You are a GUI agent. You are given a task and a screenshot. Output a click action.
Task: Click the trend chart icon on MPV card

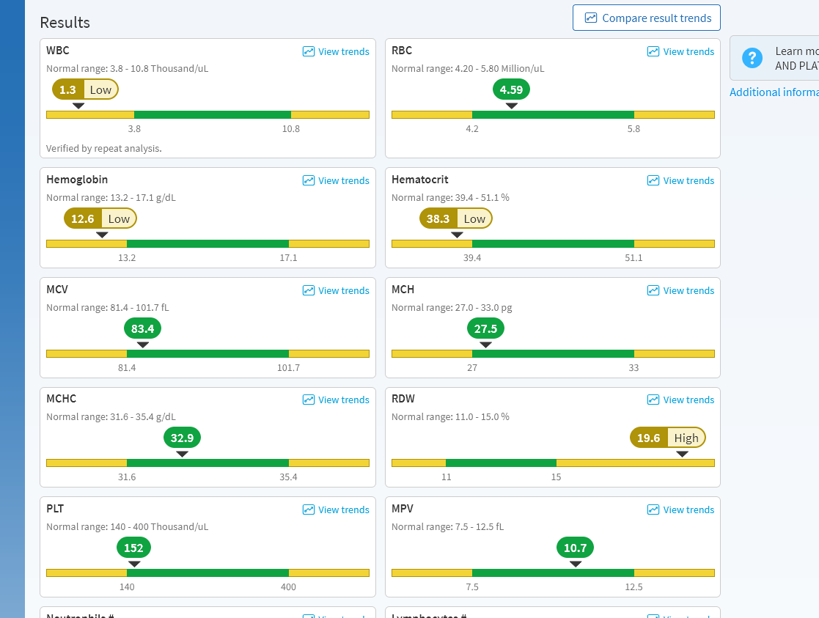pyautogui.click(x=653, y=510)
